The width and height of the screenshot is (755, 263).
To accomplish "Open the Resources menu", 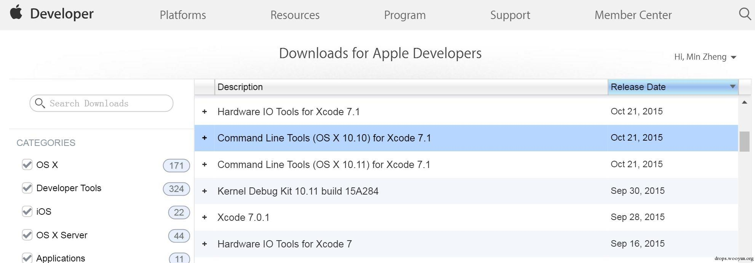I will [295, 15].
